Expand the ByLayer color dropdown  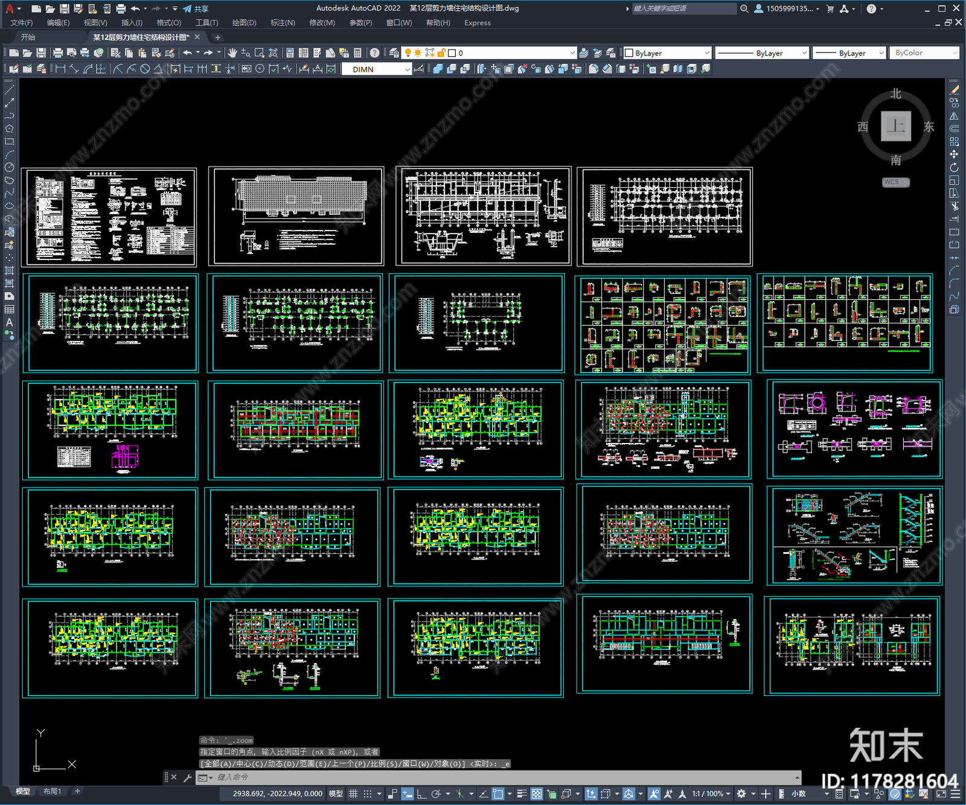pos(667,53)
